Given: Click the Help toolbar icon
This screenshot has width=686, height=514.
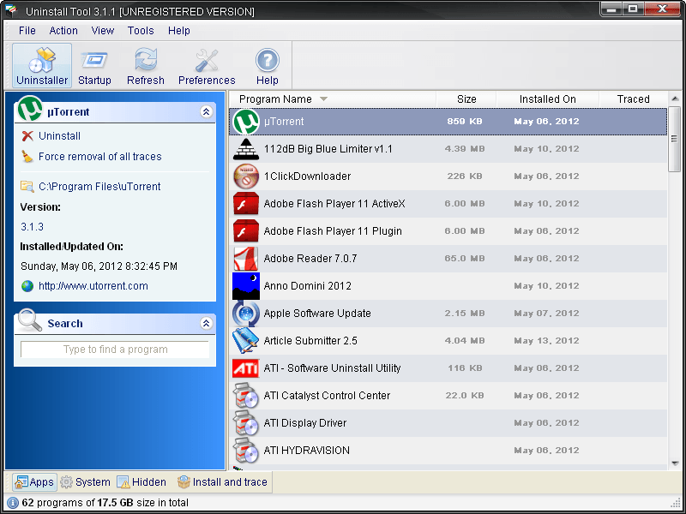Looking at the screenshot, I should [x=267, y=64].
